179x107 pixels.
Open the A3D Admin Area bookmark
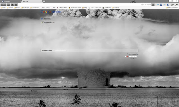click(95, 8)
